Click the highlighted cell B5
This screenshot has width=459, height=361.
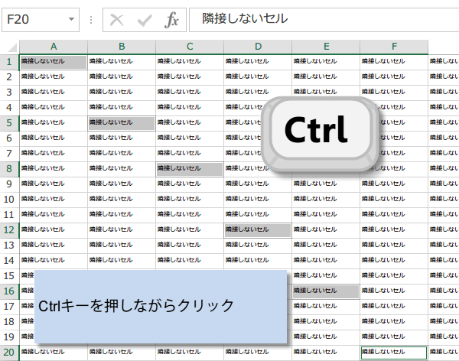[122, 122]
